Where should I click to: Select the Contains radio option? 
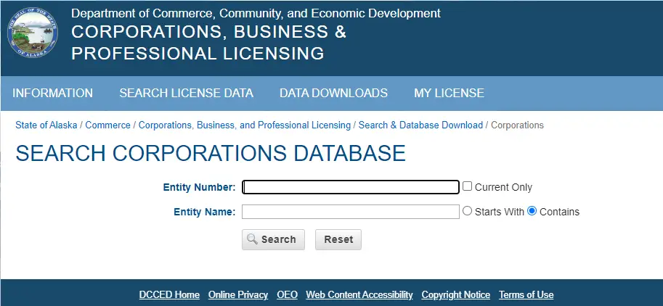tap(532, 211)
